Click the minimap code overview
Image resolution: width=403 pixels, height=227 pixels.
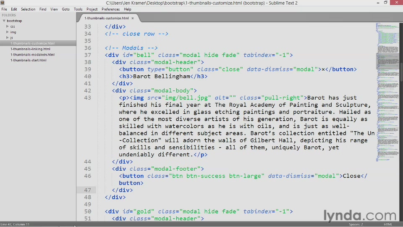(x=387, y=92)
